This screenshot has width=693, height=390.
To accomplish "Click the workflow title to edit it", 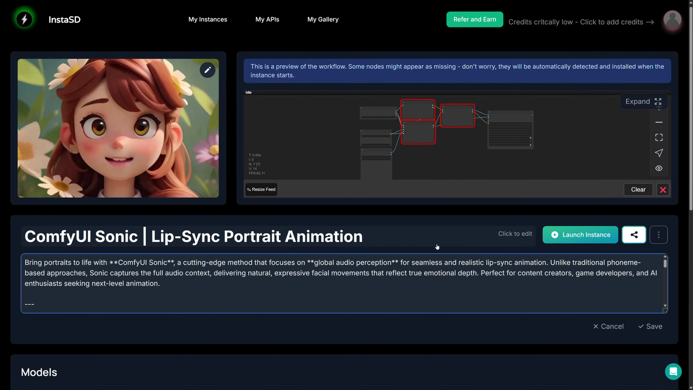I will 194,236.
